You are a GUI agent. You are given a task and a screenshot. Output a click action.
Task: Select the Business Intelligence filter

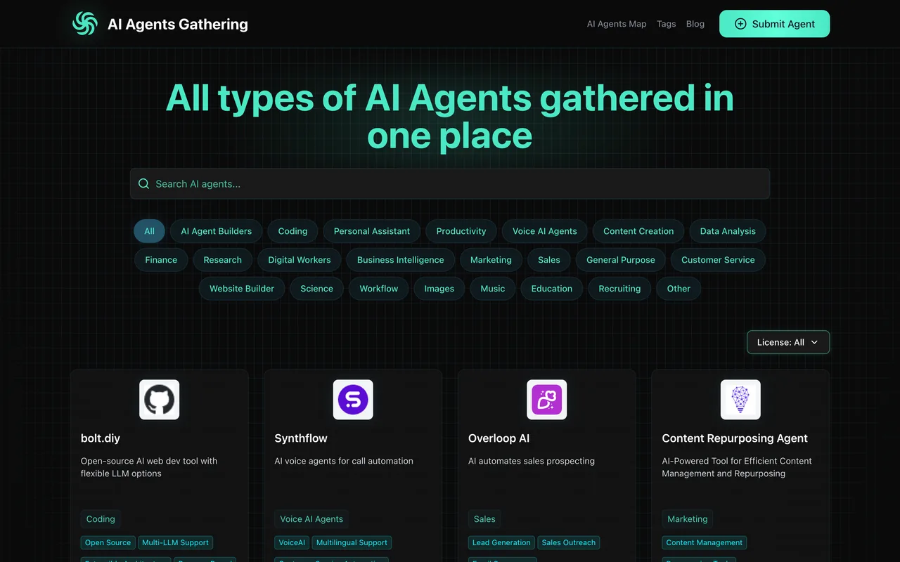400,260
